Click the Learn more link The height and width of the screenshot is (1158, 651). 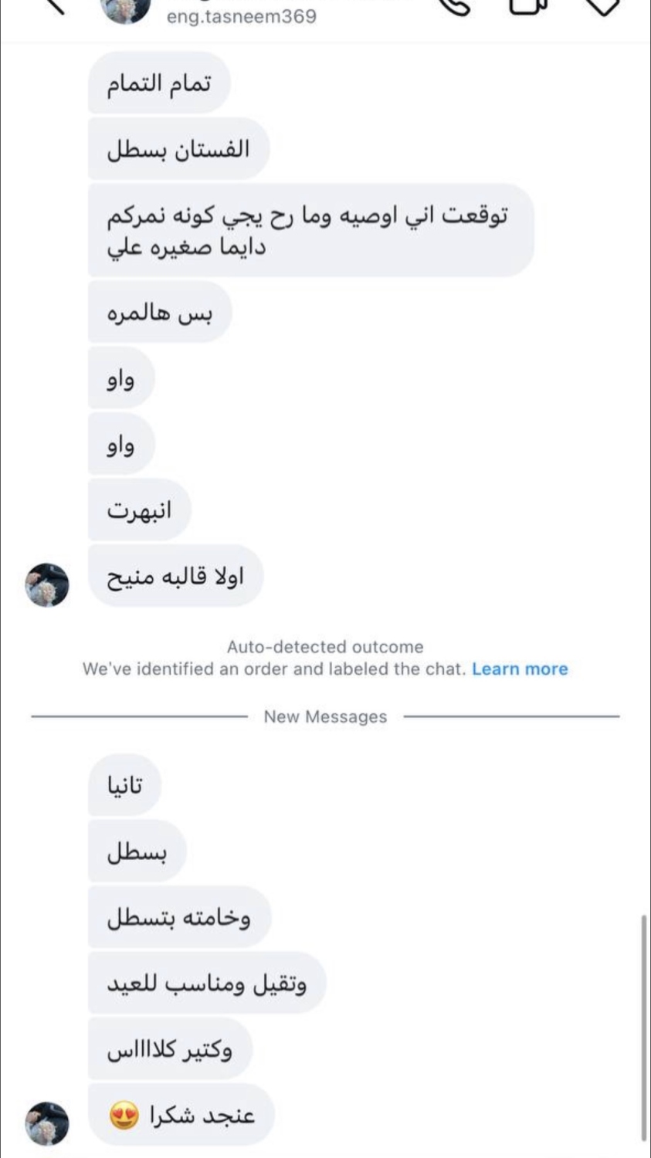(520, 669)
